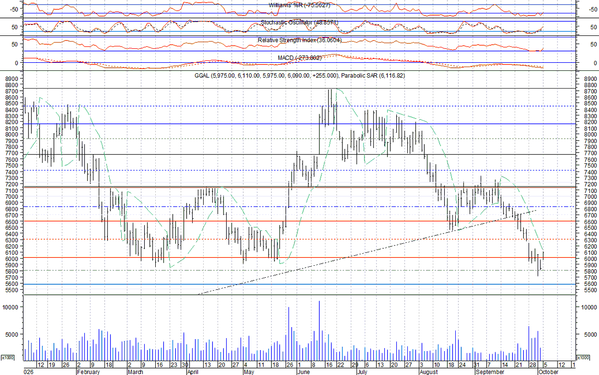Click the June month label
The image size is (599, 375).
point(304,372)
